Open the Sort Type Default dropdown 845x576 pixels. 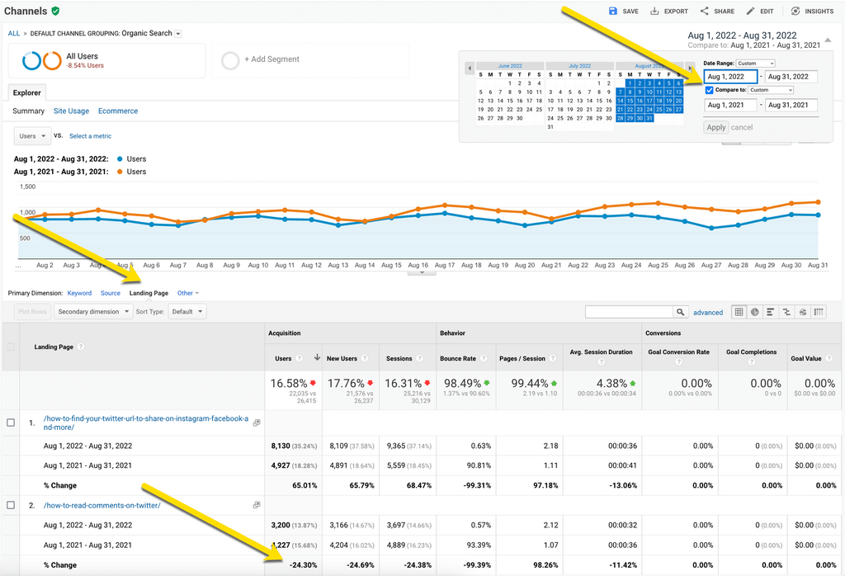click(186, 312)
